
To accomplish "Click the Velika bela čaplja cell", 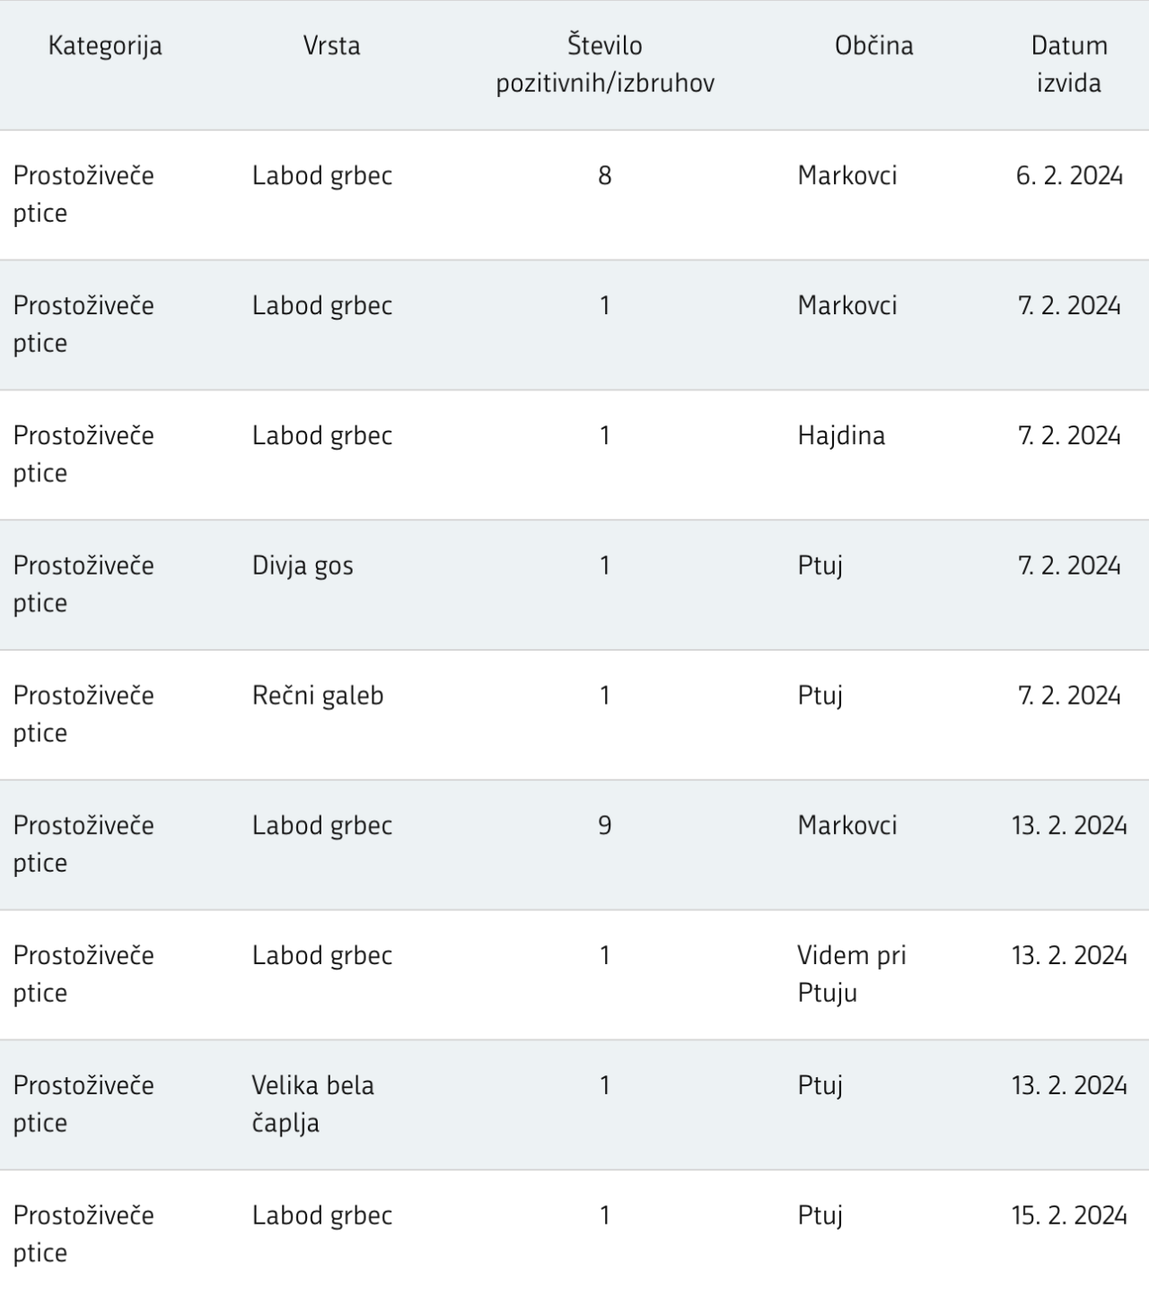I will coord(312,1103).
